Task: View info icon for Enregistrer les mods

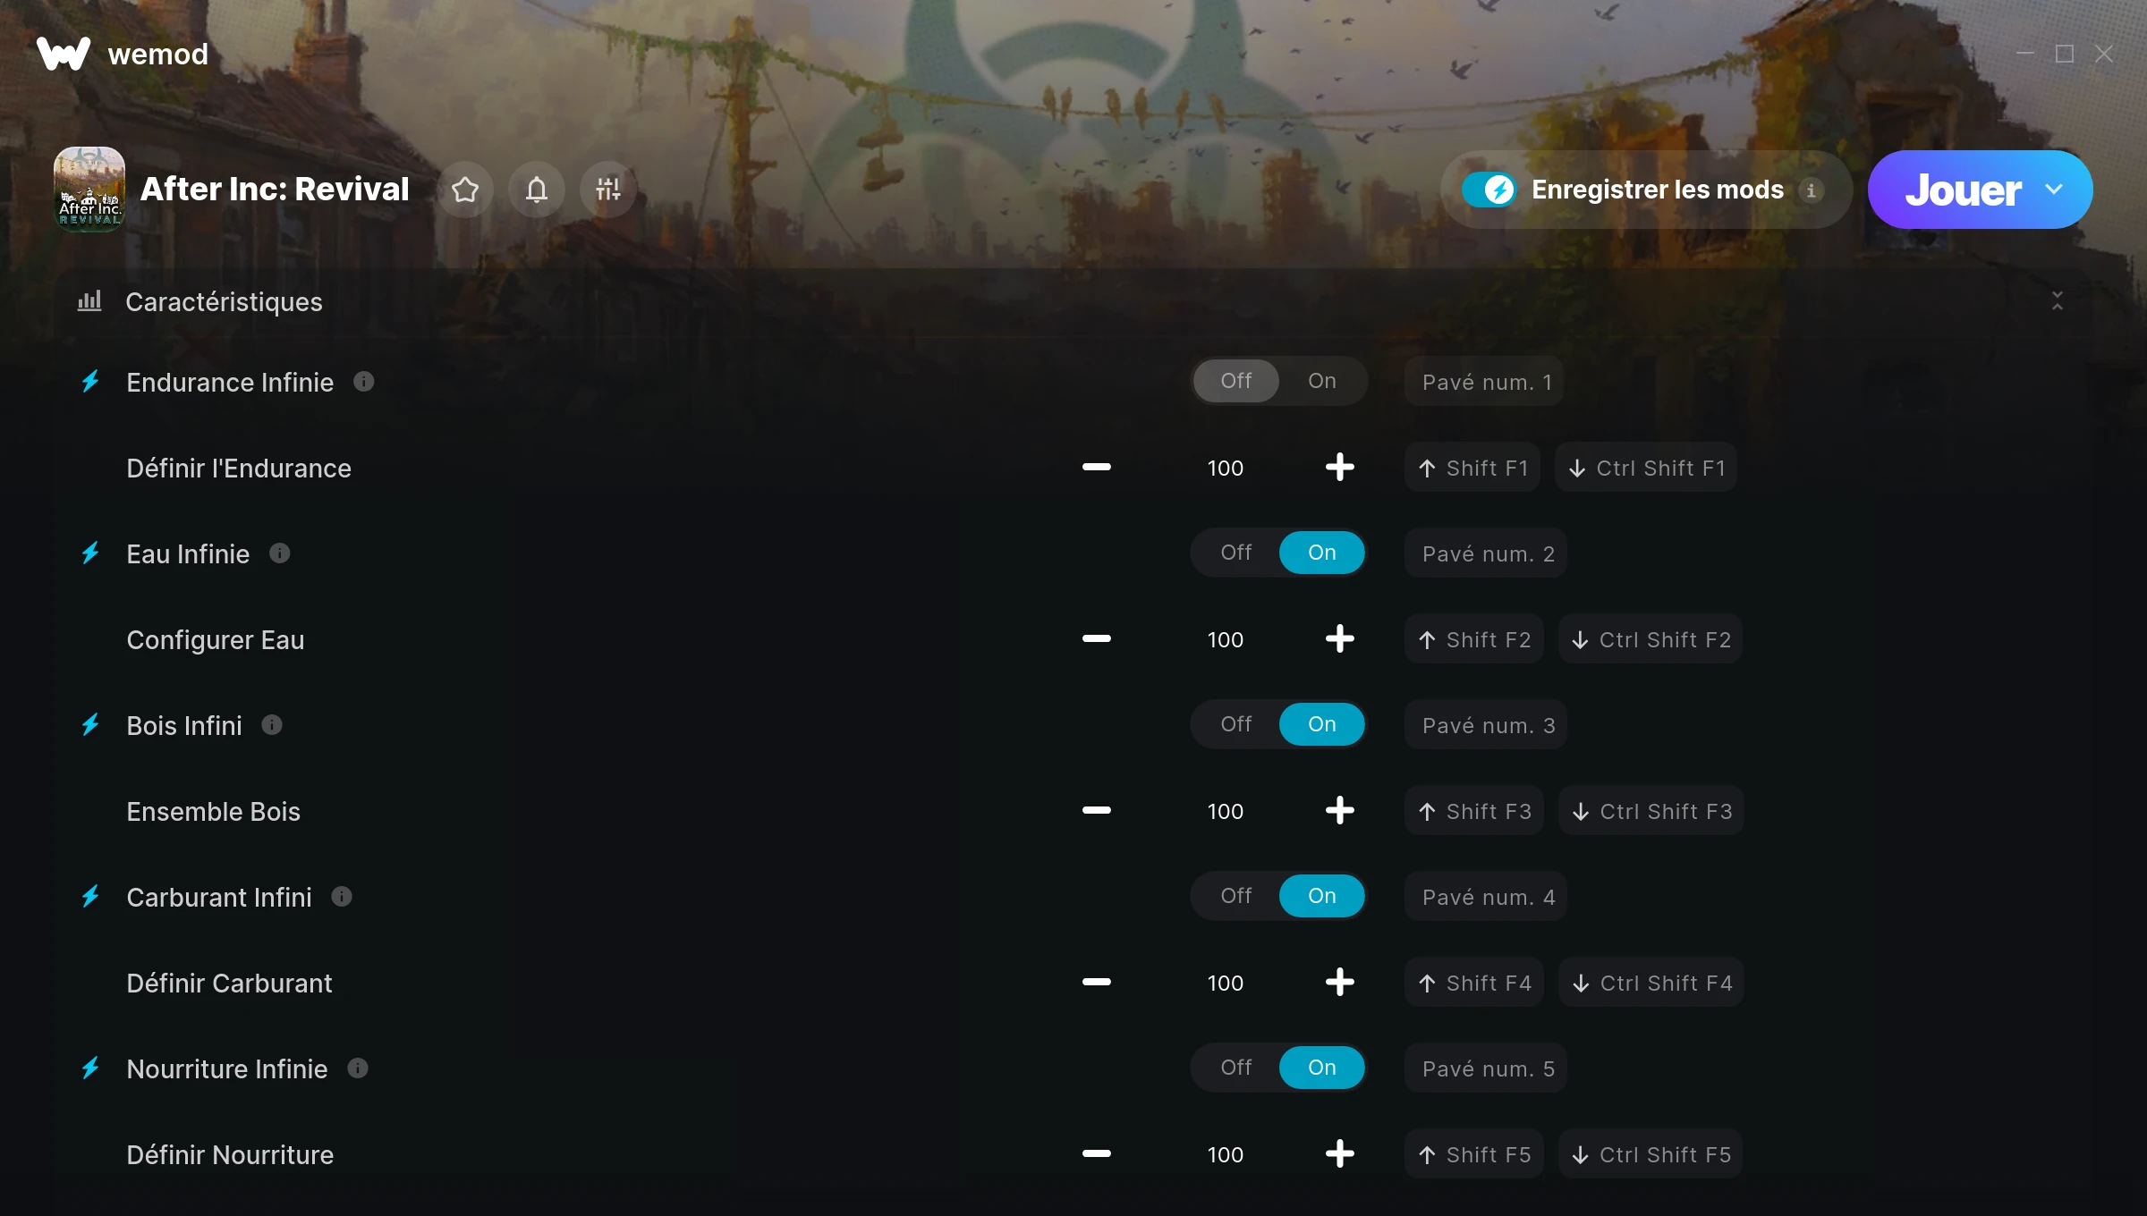Action: (x=1812, y=190)
